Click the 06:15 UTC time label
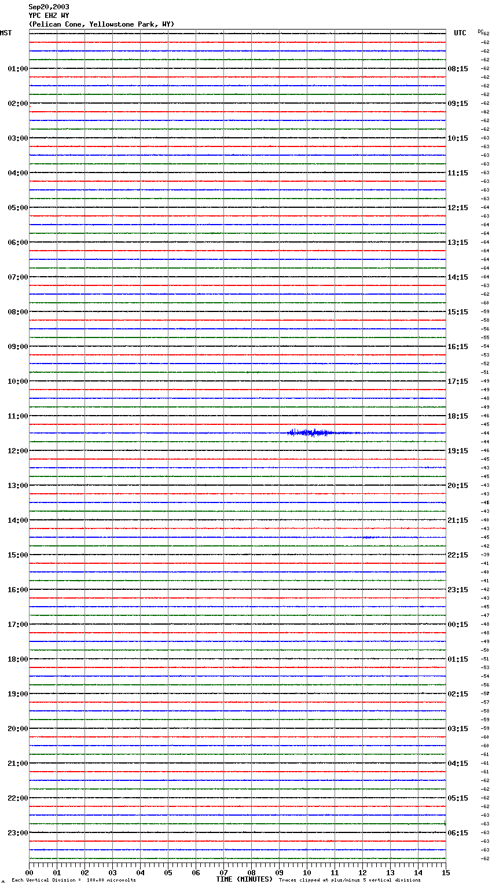 tap(458, 833)
